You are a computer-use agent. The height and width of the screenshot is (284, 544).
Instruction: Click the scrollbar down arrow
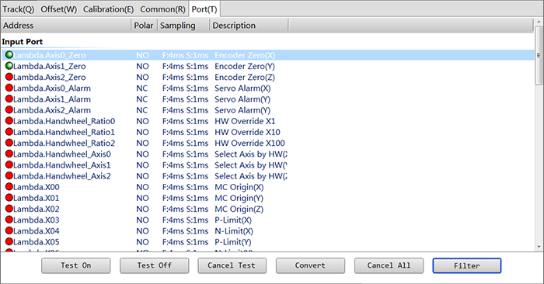pos(539,247)
